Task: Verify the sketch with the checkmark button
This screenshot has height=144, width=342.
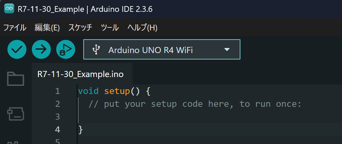Action: (17, 50)
